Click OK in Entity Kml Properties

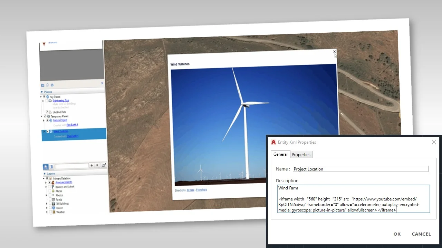click(x=397, y=234)
